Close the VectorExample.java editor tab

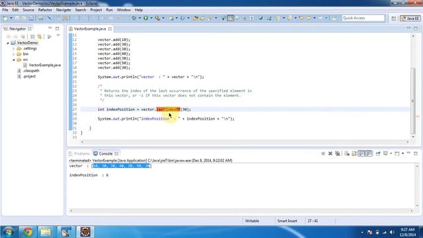(x=110, y=28)
